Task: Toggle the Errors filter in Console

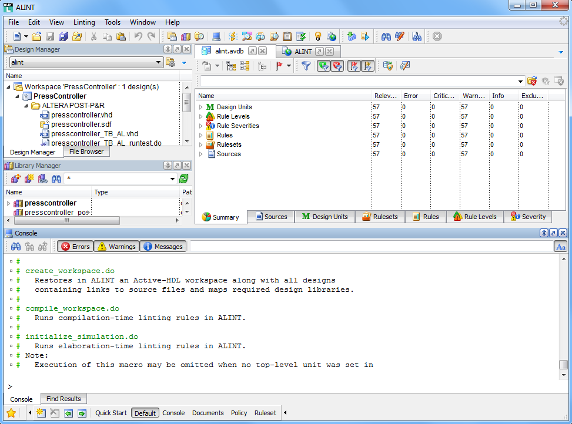Action: click(75, 247)
